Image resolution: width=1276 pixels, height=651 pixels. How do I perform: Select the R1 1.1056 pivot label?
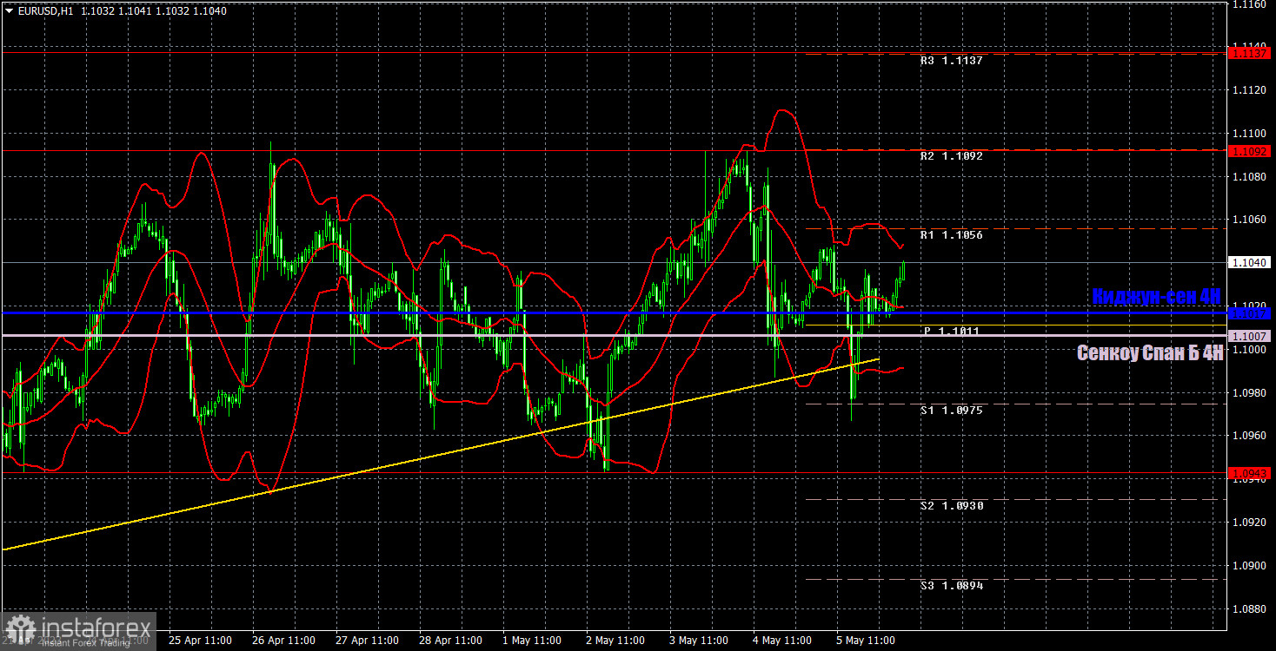tap(952, 235)
